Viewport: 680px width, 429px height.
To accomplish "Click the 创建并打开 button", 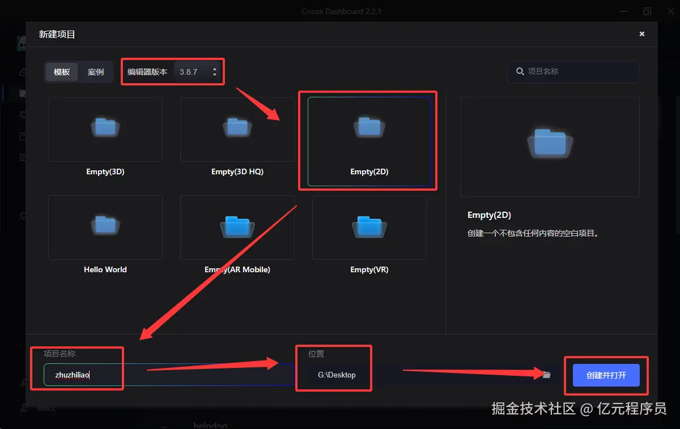I will tap(606, 375).
